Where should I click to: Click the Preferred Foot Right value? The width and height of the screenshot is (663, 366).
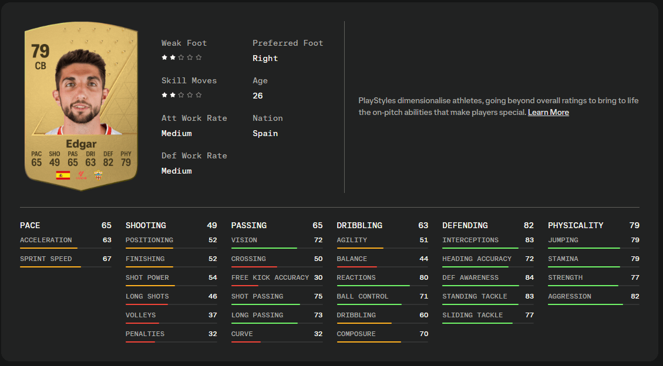[265, 58]
